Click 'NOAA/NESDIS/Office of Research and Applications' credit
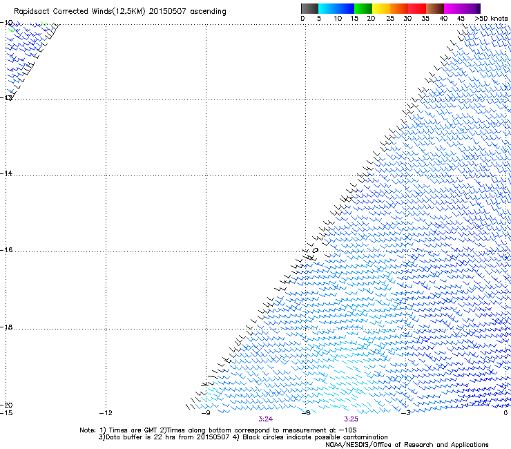 (407, 445)
